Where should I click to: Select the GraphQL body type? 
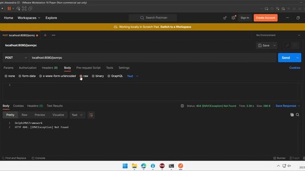click(115, 76)
